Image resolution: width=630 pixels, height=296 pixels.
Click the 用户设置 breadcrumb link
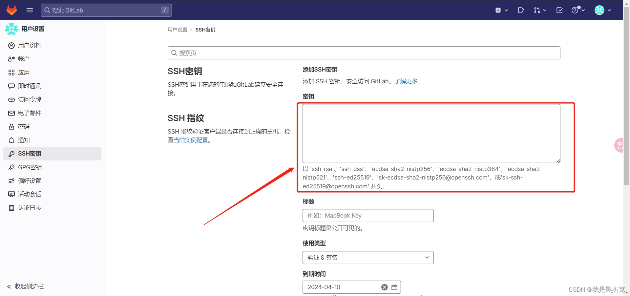pyautogui.click(x=177, y=30)
